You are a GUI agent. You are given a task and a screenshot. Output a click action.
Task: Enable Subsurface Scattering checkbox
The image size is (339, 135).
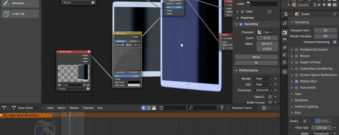point(297,69)
